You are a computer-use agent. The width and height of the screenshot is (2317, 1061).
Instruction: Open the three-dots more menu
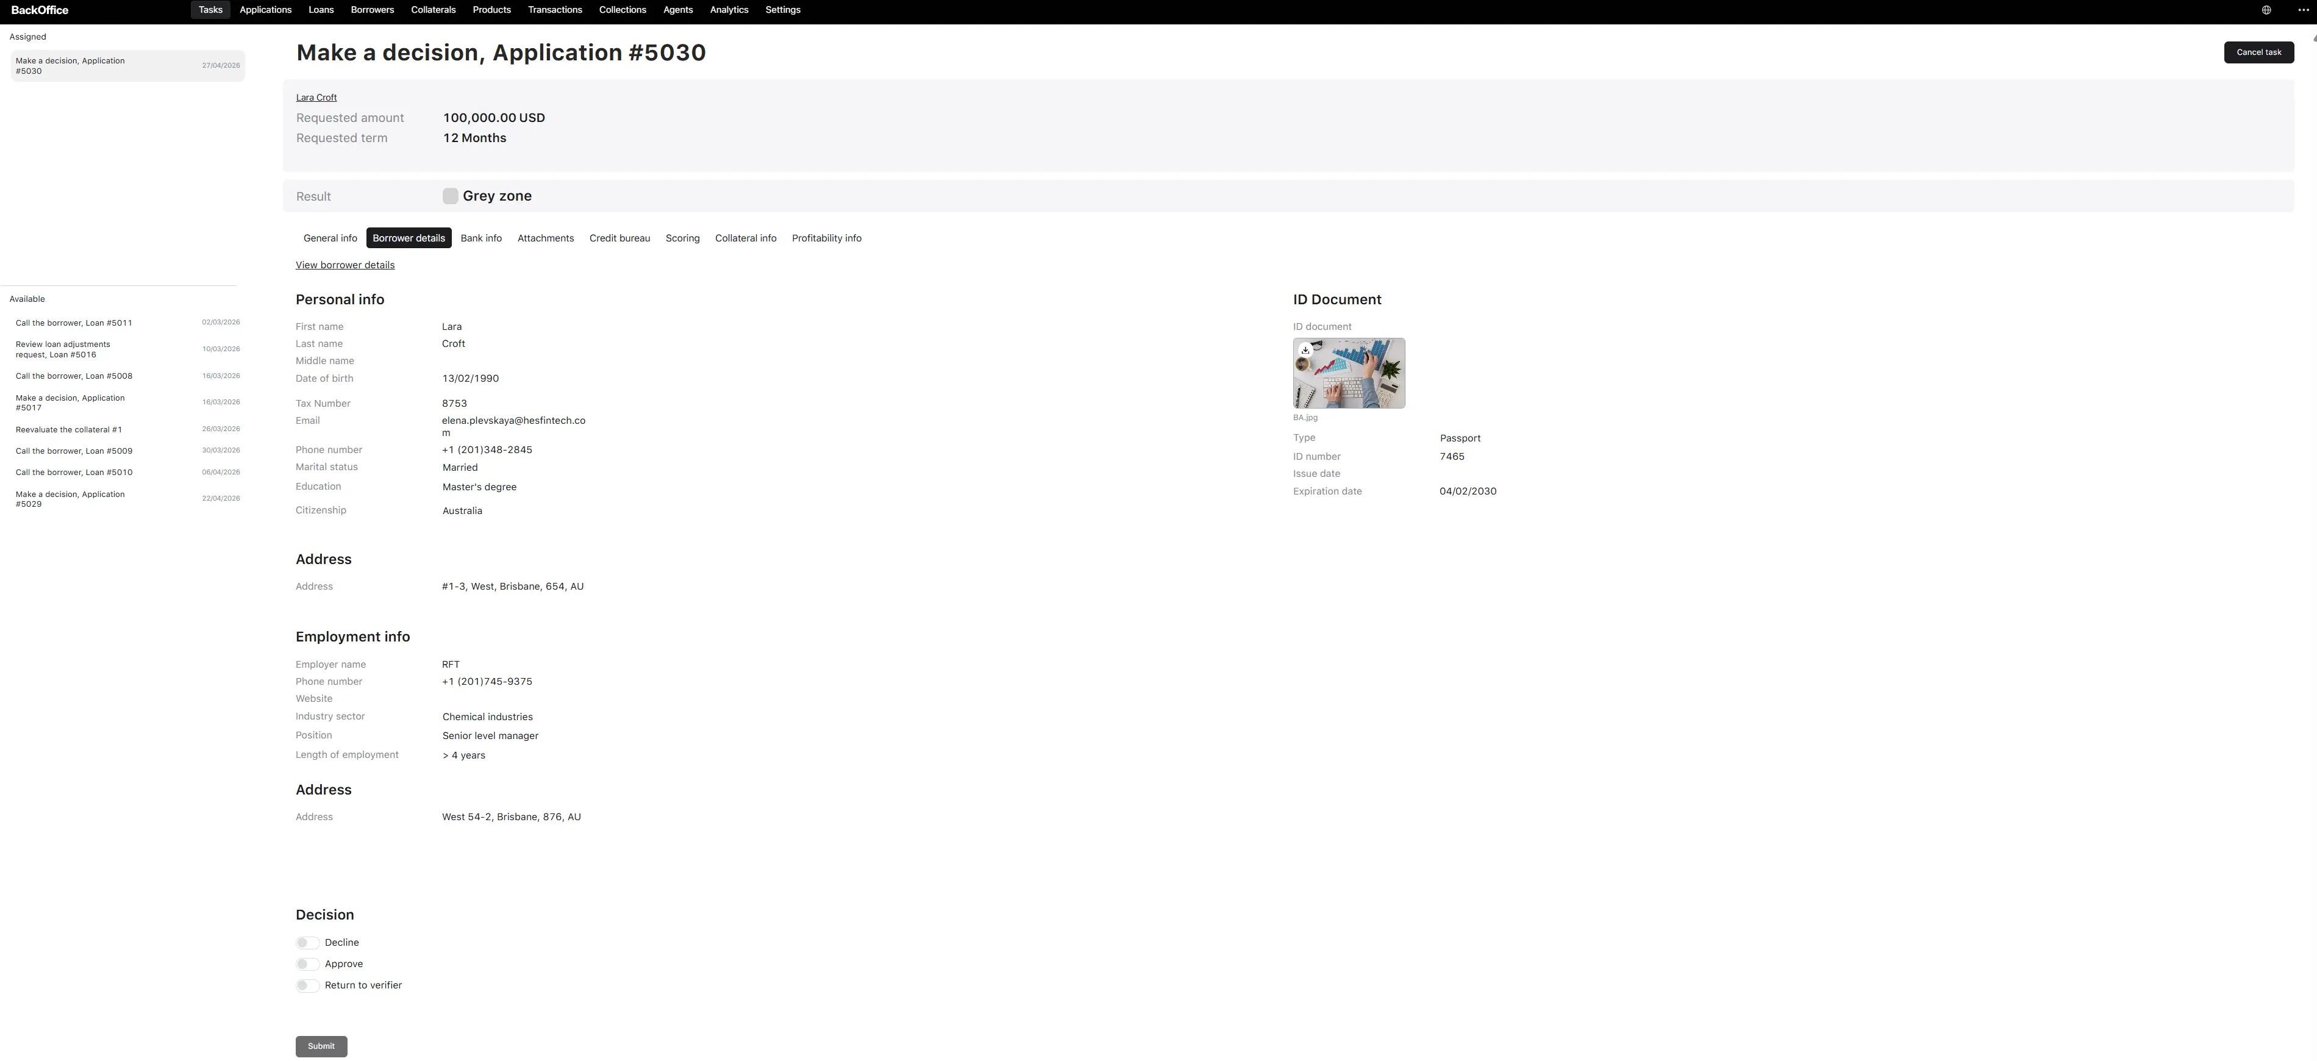tap(2302, 10)
